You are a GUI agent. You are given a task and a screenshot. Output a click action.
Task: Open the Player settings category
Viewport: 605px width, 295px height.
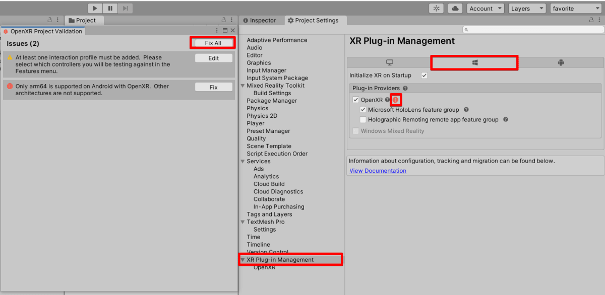pos(255,123)
